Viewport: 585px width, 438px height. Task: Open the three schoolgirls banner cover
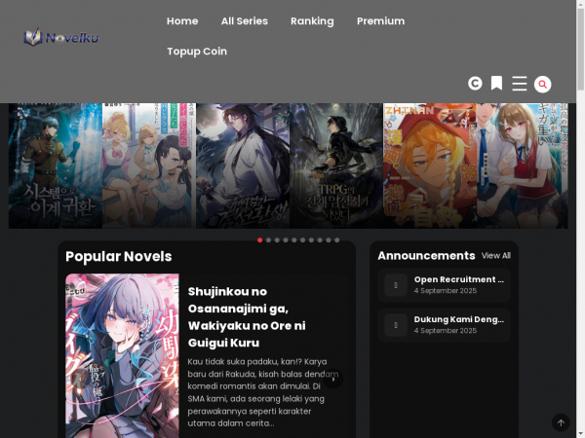point(149,165)
